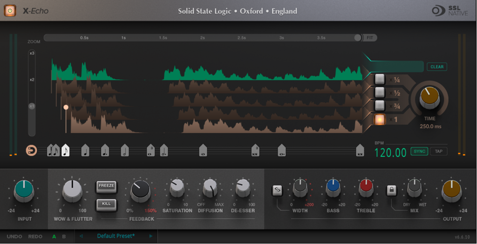The image size is (477, 244).
Task: Select the highlighted eighth note marker
Action: click(x=65, y=150)
